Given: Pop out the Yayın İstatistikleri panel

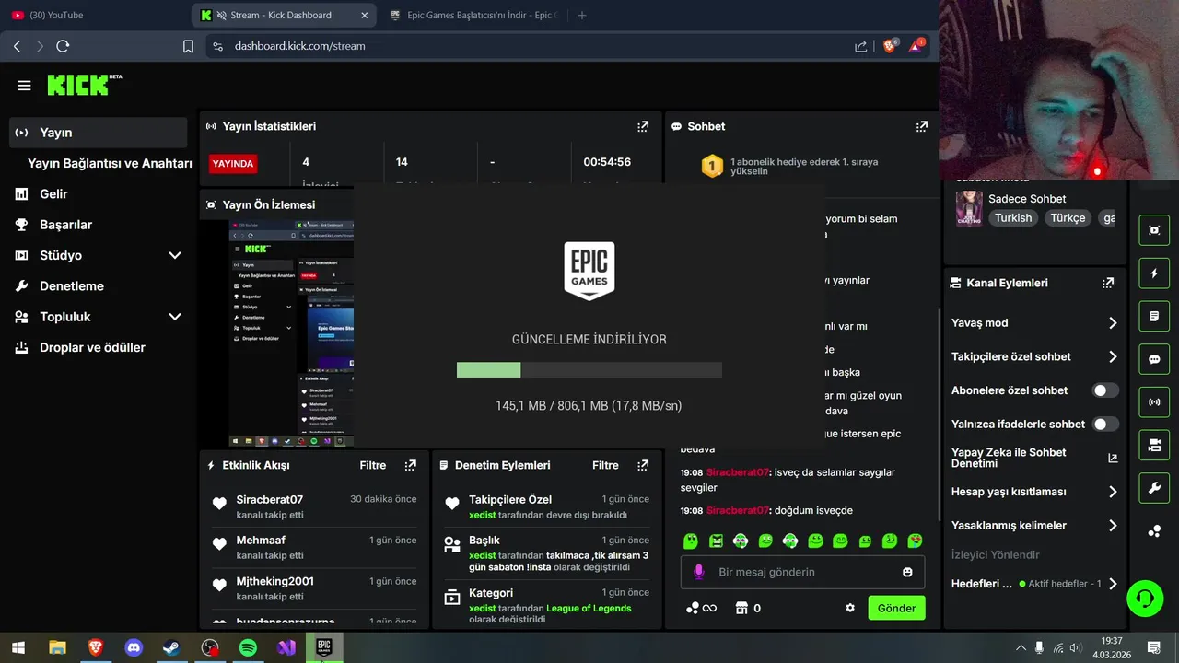Looking at the screenshot, I should click(643, 126).
